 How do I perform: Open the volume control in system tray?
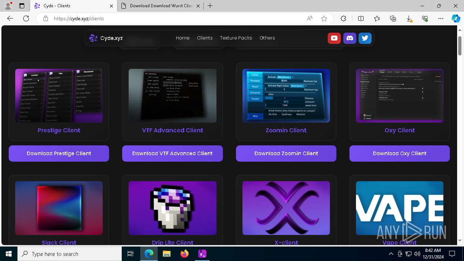click(417, 254)
